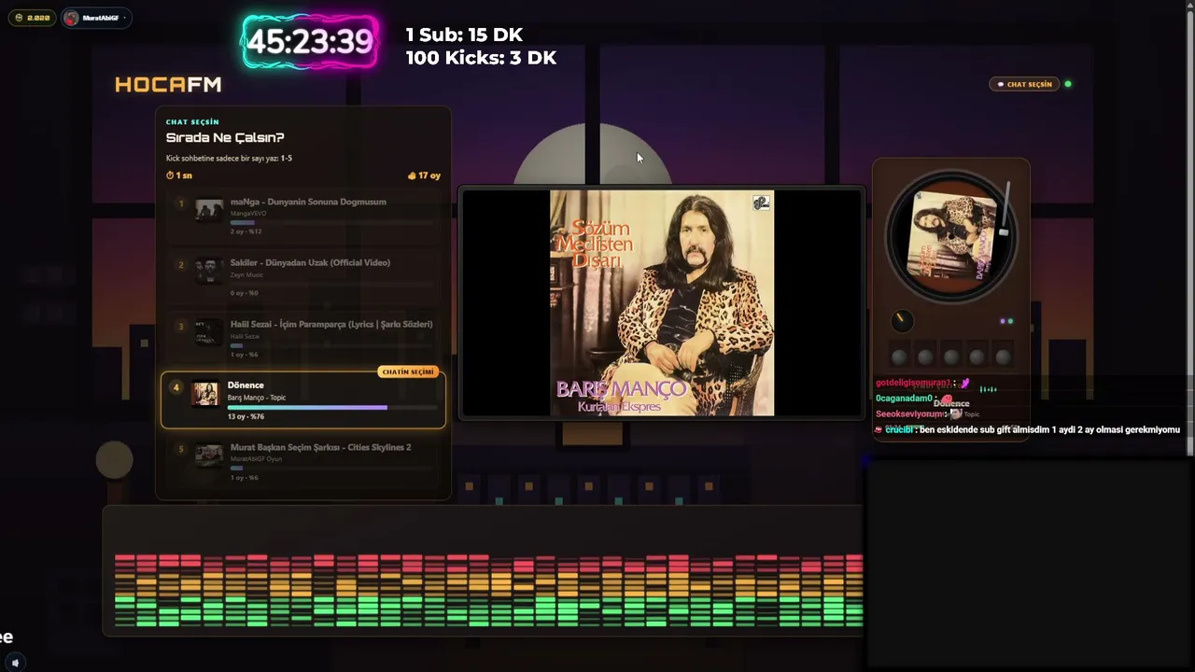Click username Seeokseviyorum in chat

909,413
